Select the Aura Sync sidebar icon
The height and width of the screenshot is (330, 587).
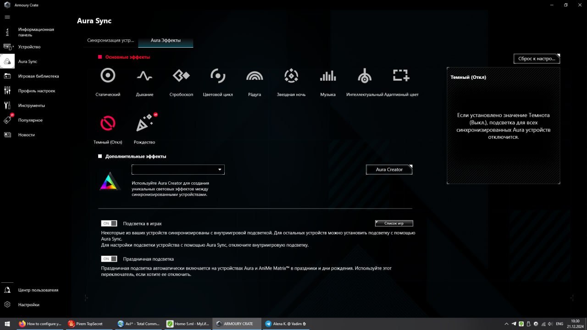coord(7,61)
